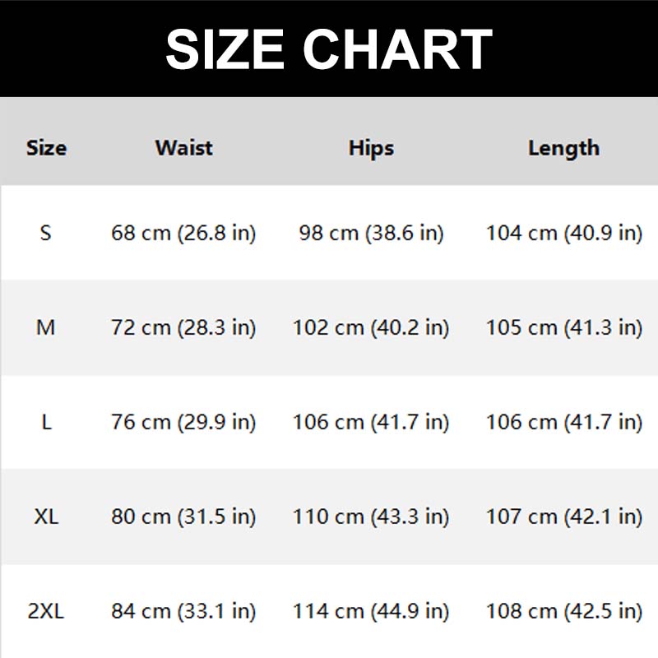Click the Waist column header

(x=183, y=148)
